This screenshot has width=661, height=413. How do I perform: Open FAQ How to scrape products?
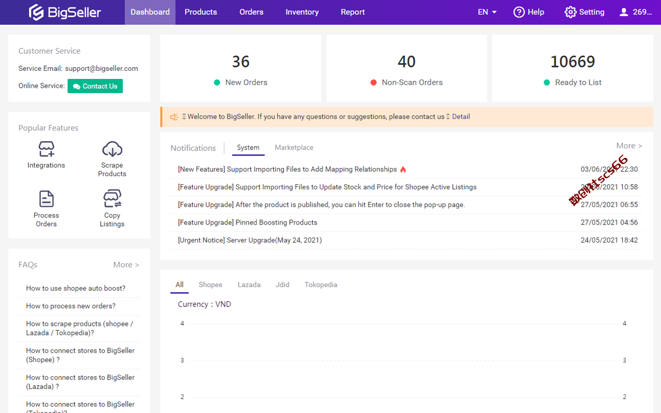pyautogui.click(x=80, y=328)
